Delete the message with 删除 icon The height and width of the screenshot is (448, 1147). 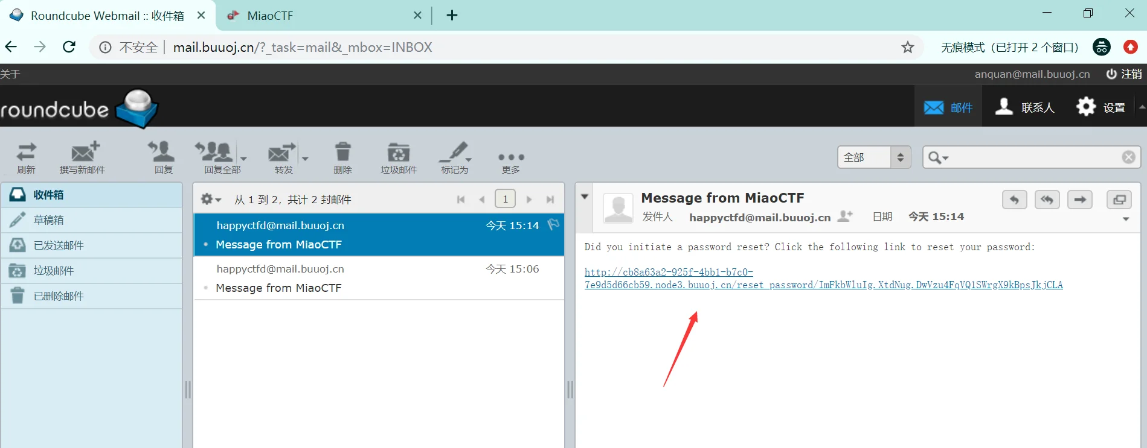click(x=342, y=158)
